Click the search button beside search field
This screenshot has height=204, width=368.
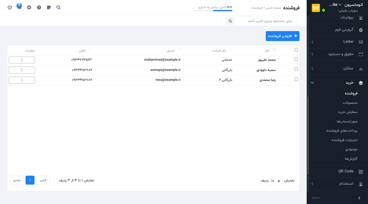pyautogui.click(x=230, y=21)
